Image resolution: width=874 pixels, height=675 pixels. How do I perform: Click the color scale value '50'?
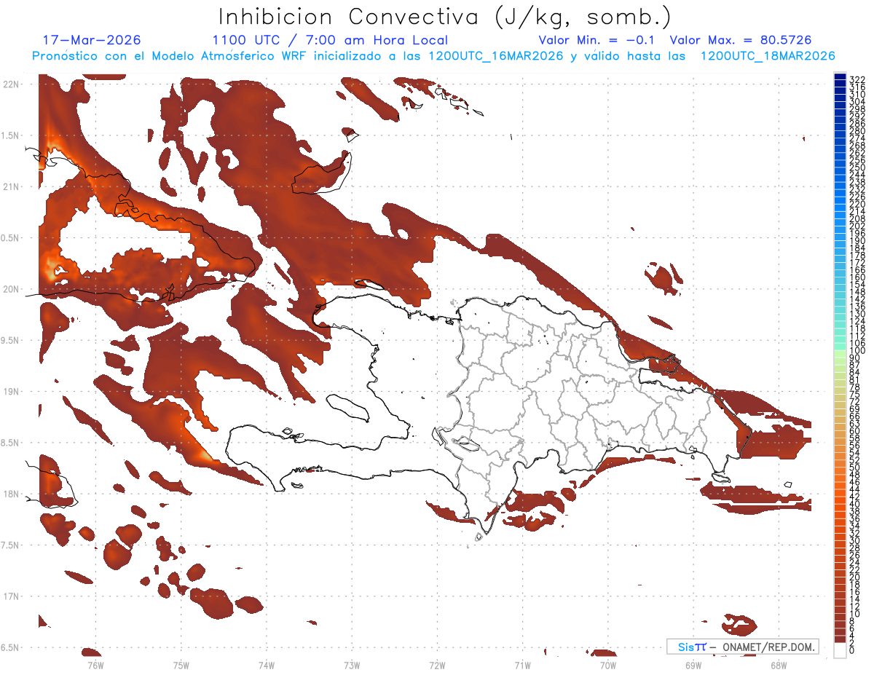click(x=855, y=467)
